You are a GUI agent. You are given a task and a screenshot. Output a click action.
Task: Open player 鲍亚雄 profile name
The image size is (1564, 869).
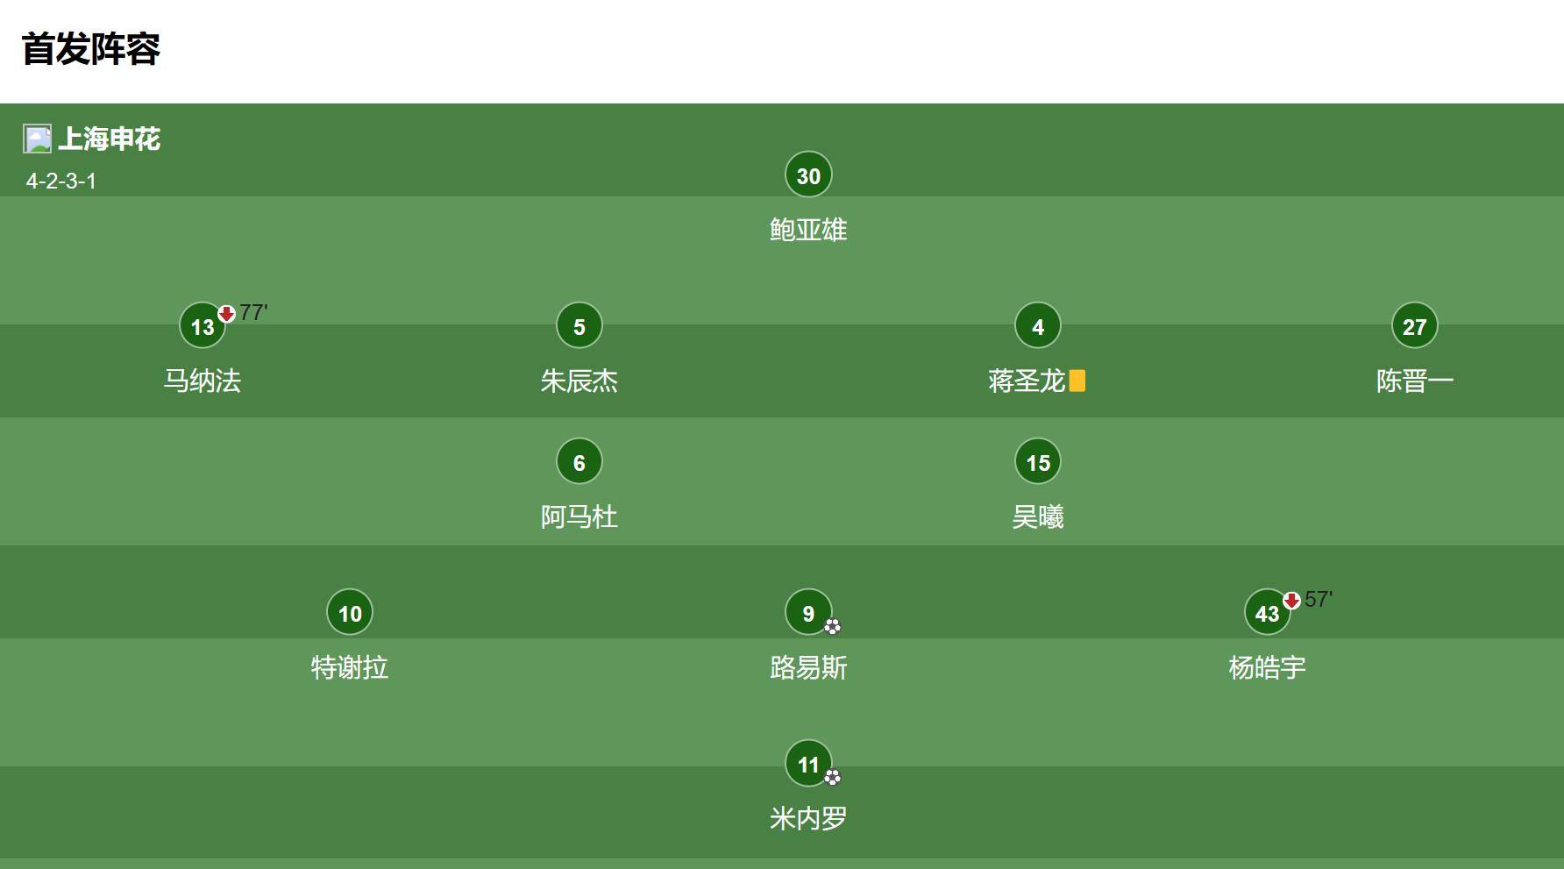tap(808, 230)
